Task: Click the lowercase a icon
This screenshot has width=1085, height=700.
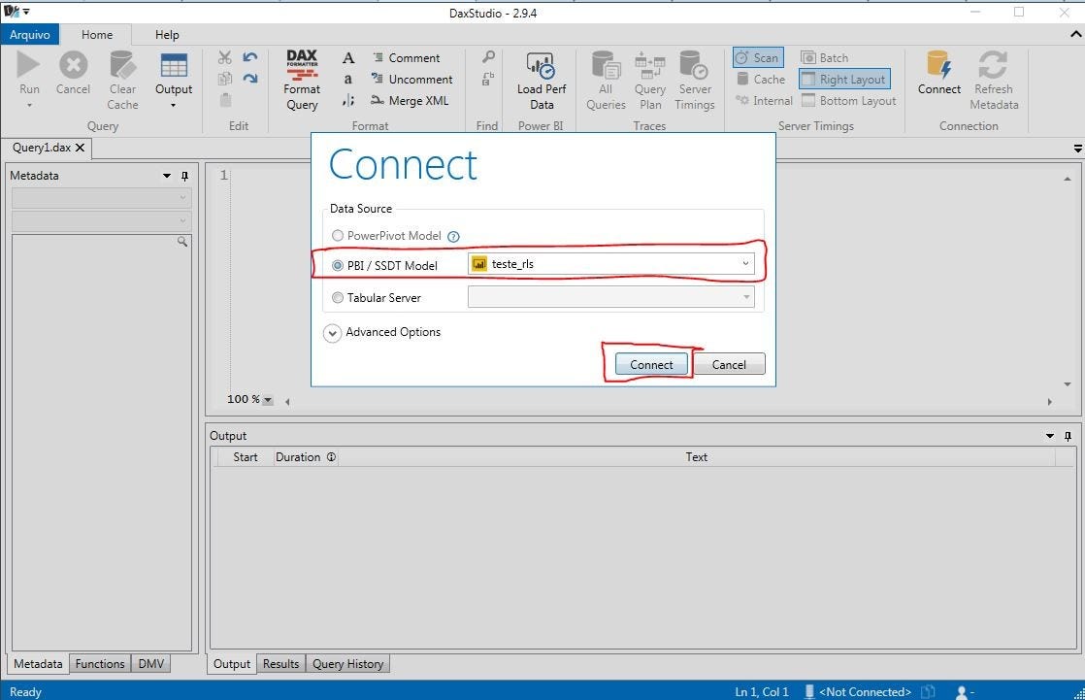Action: (348, 79)
